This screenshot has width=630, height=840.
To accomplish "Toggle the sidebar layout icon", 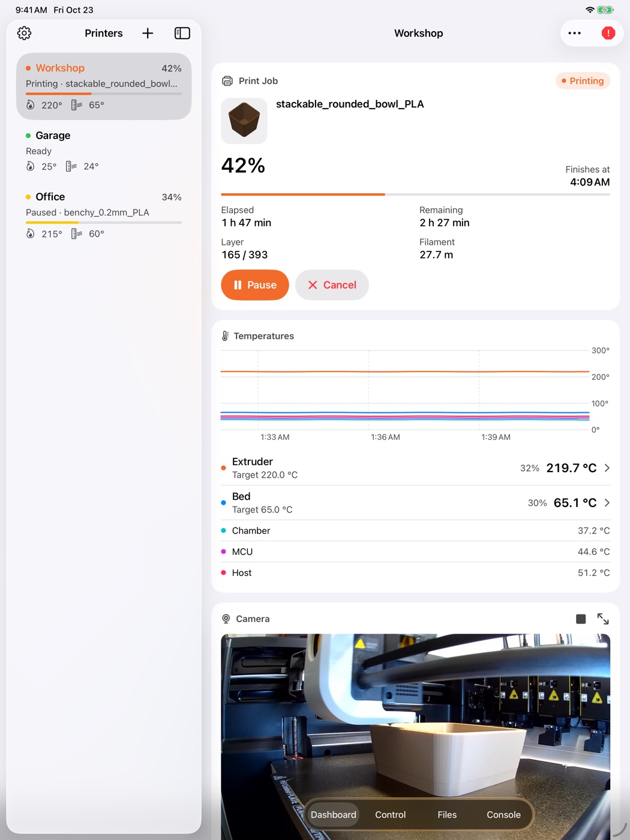I will click(182, 33).
